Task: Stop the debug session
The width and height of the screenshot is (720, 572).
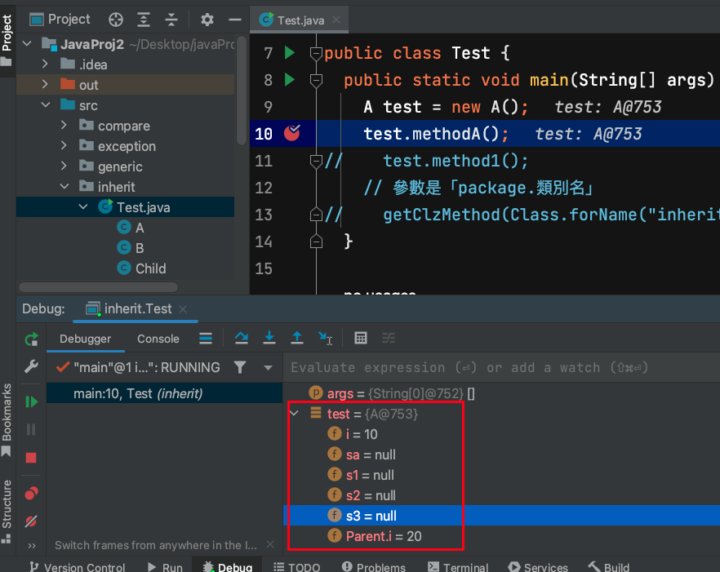Action: coord(31,458)
